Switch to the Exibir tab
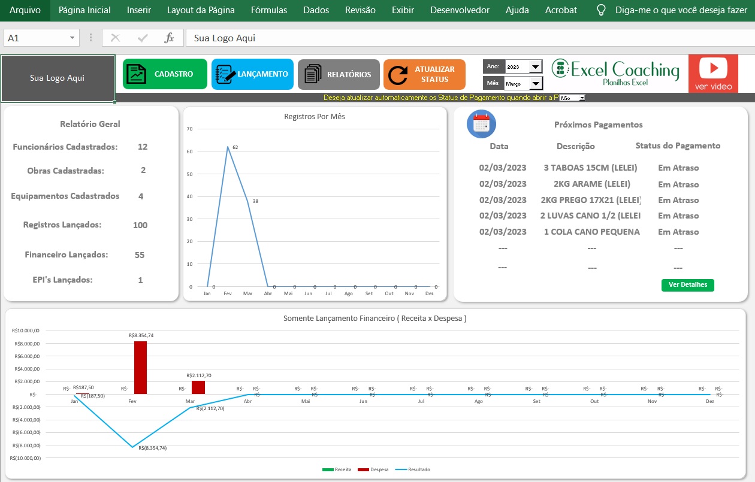Viewport: 755px width, 482px height. point(403,10)
